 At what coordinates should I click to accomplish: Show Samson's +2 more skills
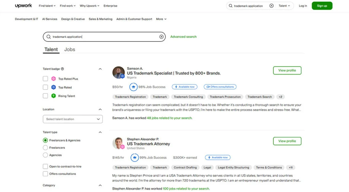pyautogui.click(x=280, y=97)
